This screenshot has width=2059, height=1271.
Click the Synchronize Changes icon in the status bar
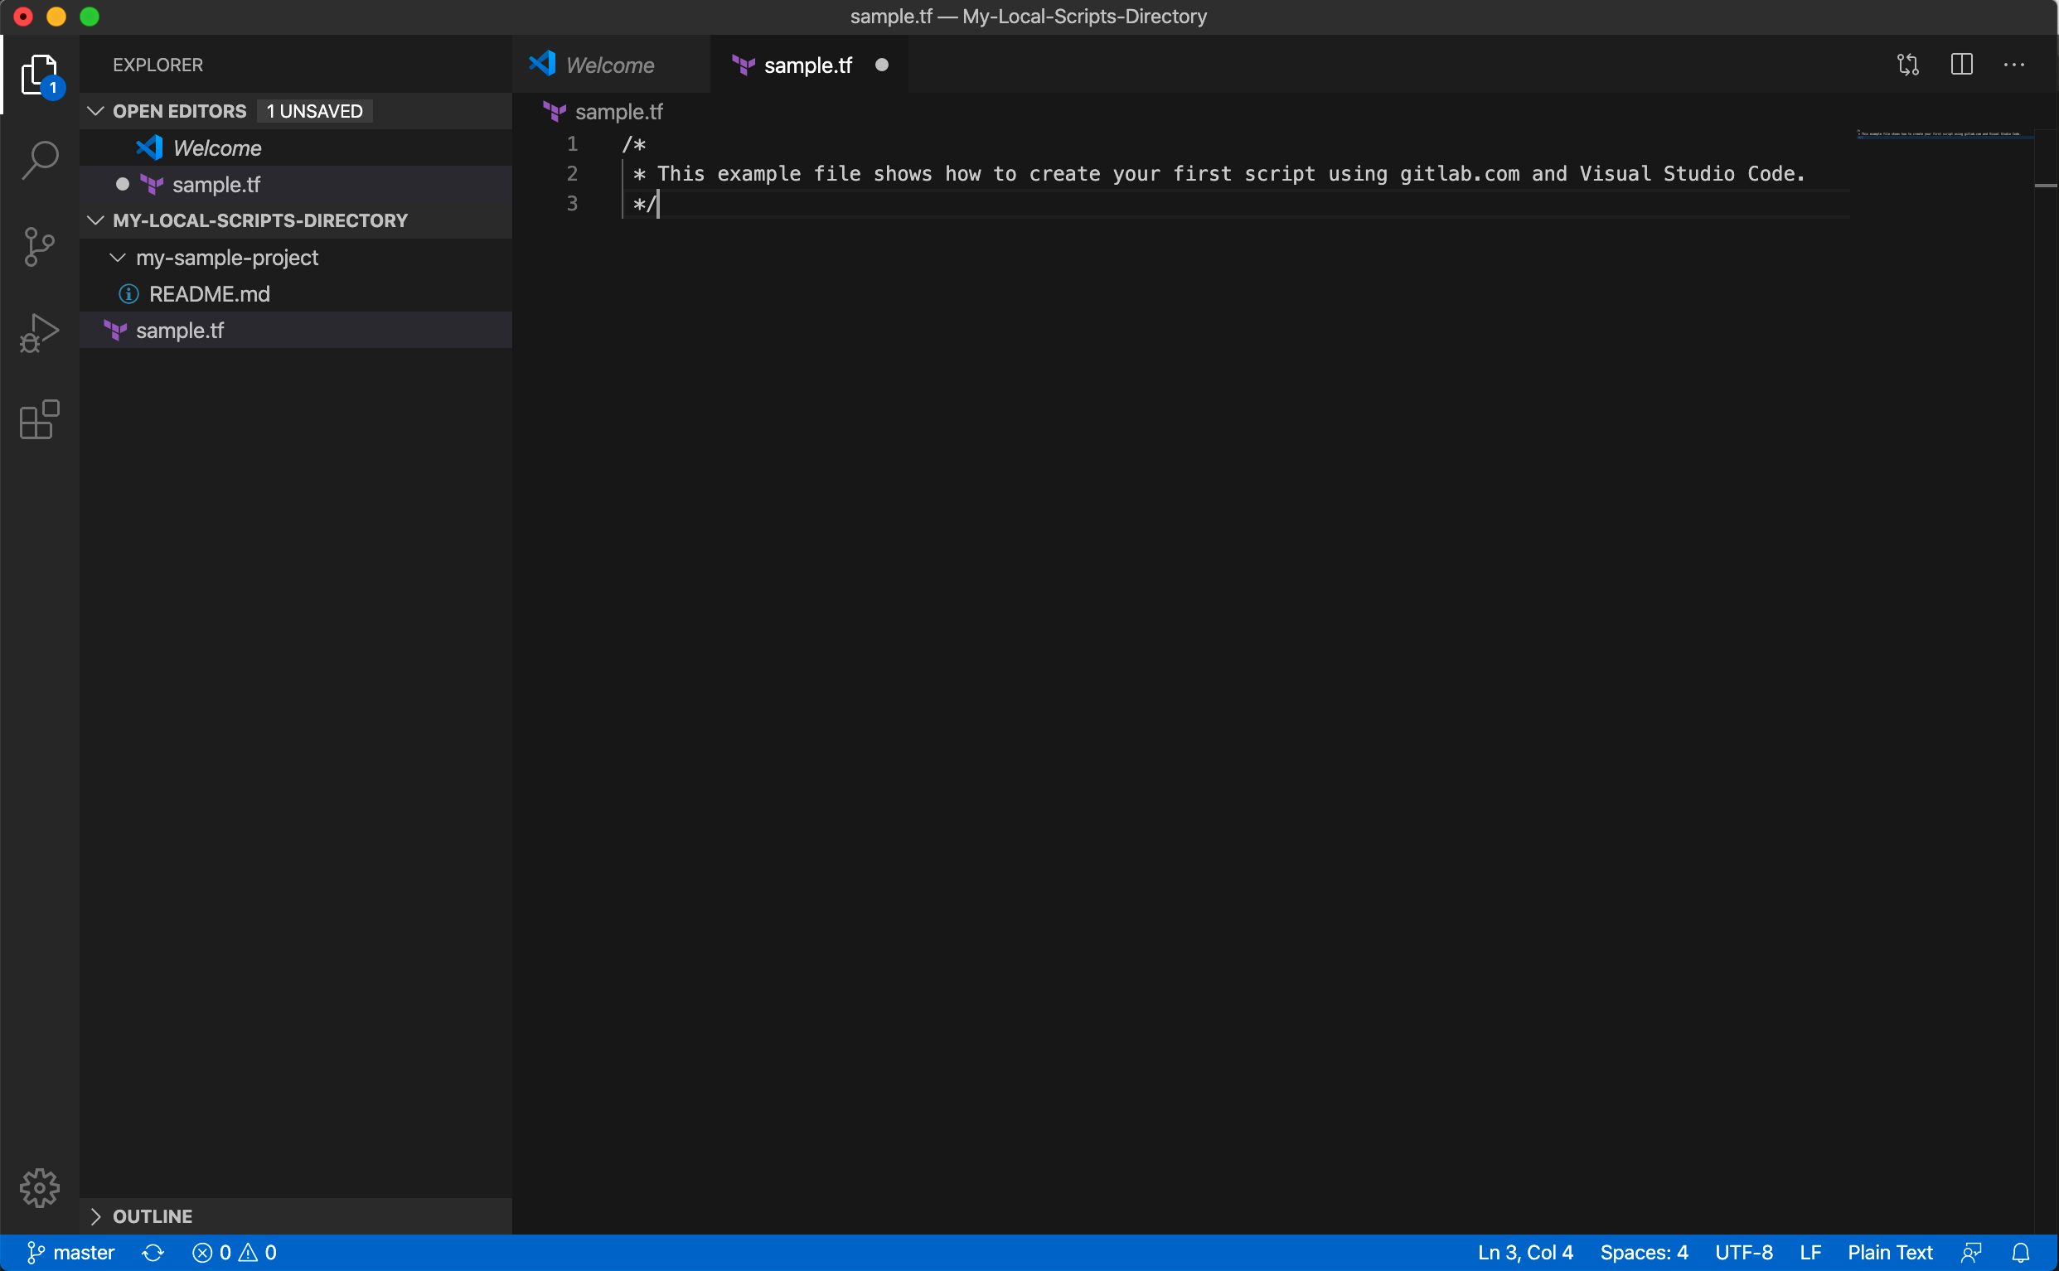[x=153, y=1253]
